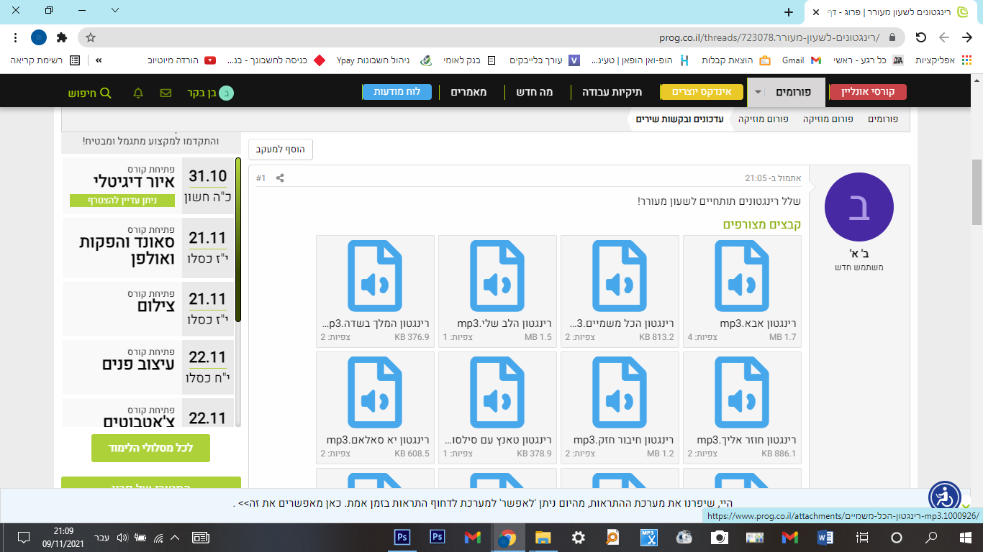Open the Camera app on the taskbar
This screenshot has width=983, height=552.
tap(719, 537)
